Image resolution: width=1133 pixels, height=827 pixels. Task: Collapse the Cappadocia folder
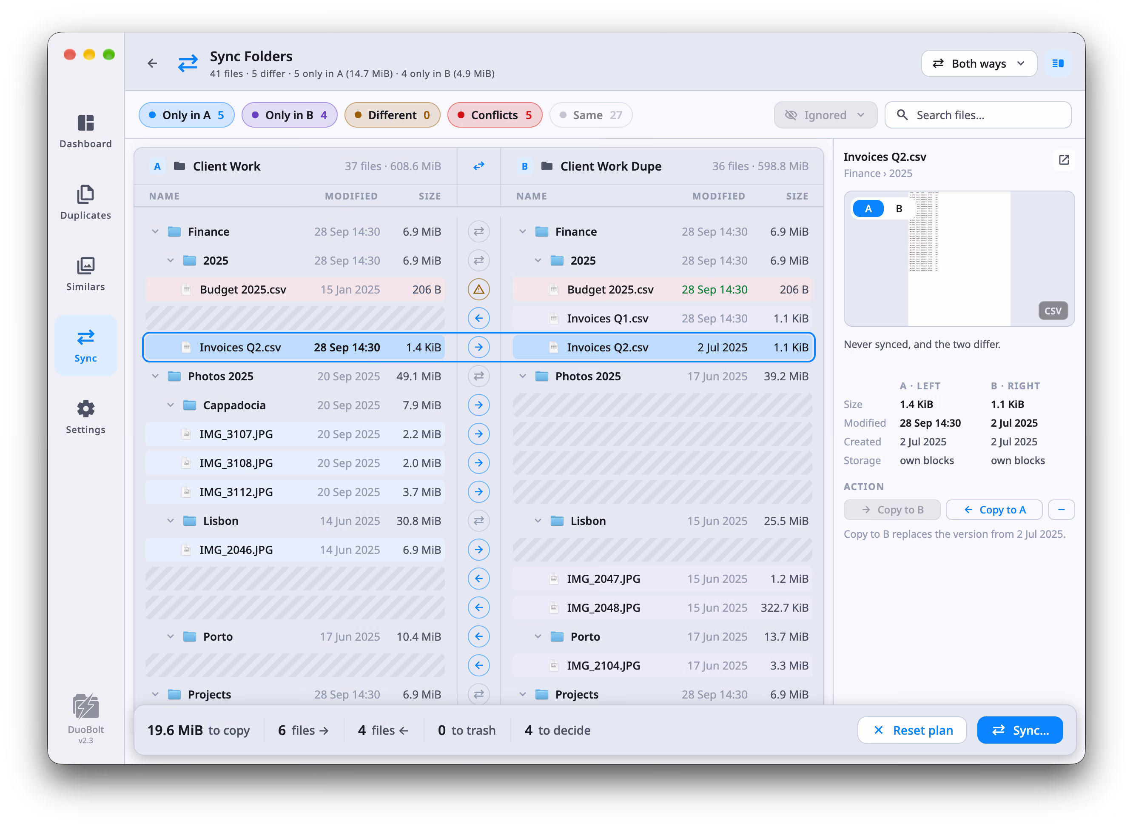(x=171, y=405)
